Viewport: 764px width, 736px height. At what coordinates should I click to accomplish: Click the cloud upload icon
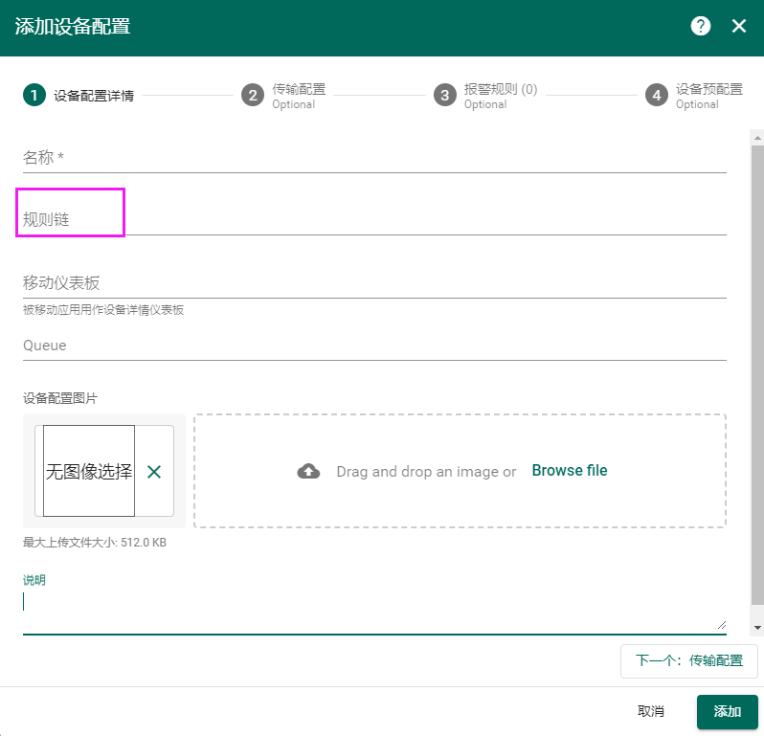[308, 471]
